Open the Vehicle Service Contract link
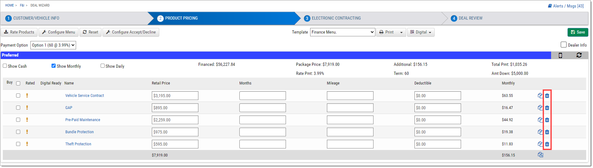The height and width of the screenshot is (168, 593). tap(84, 96)
